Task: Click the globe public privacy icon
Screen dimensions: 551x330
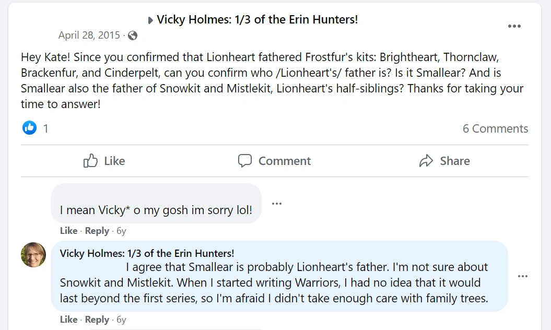Action: (133, 36)
